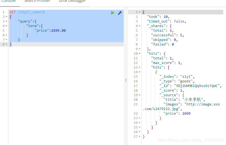This screenshot has width=226, height=145.
Task: Click the hits "total": 1 line
Action: 162,58
